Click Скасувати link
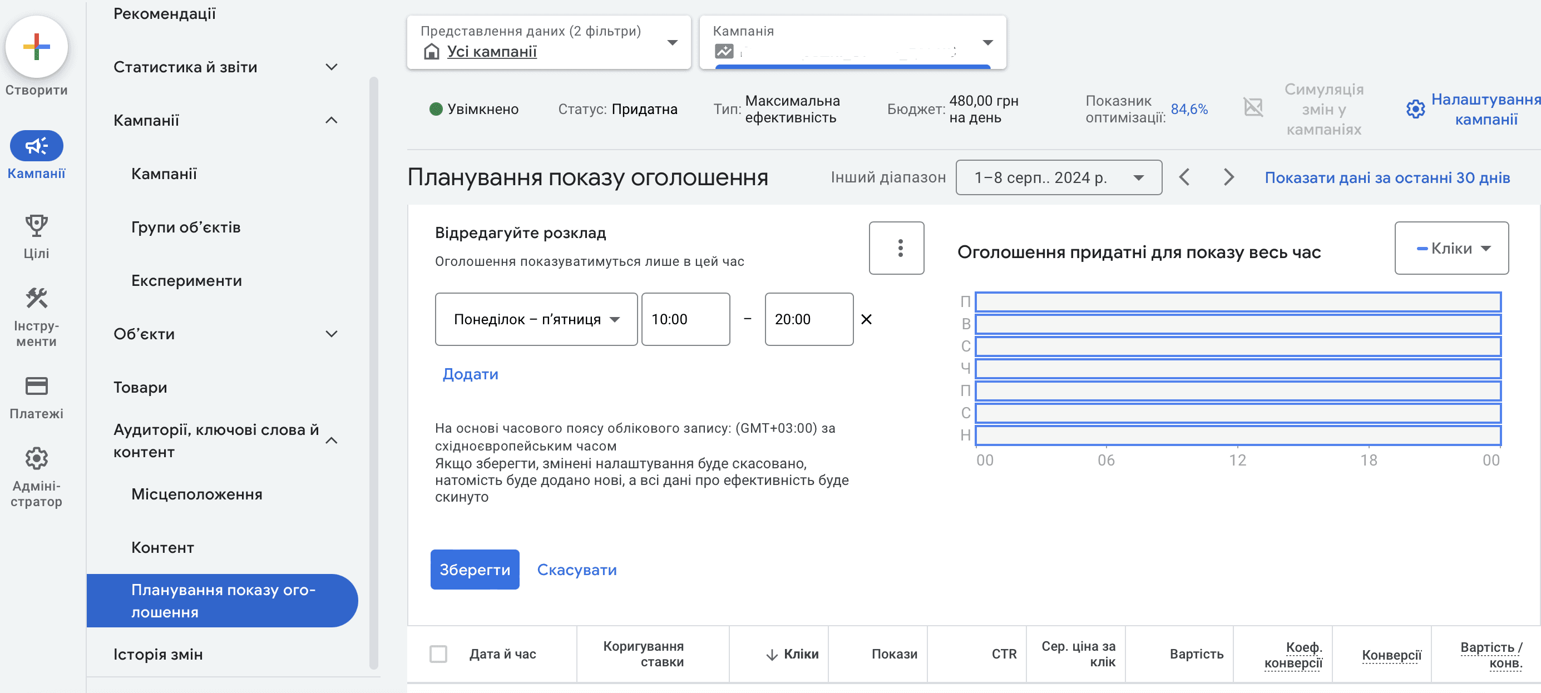The image size is (1541, 693). tap(577, 570)
